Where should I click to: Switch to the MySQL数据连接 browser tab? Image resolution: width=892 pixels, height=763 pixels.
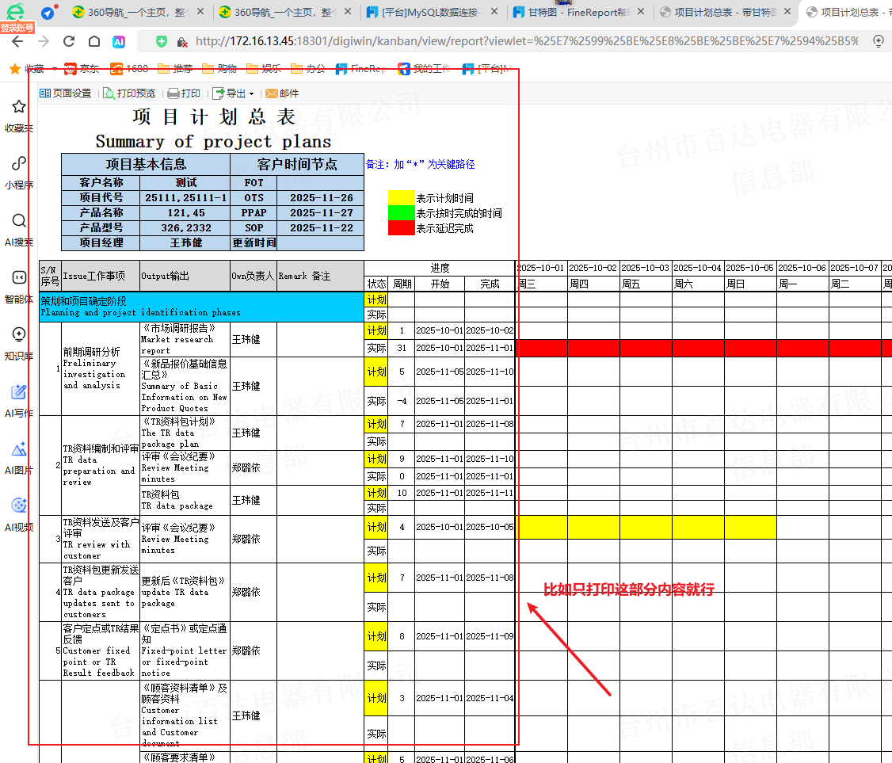(x=432, y=13)
